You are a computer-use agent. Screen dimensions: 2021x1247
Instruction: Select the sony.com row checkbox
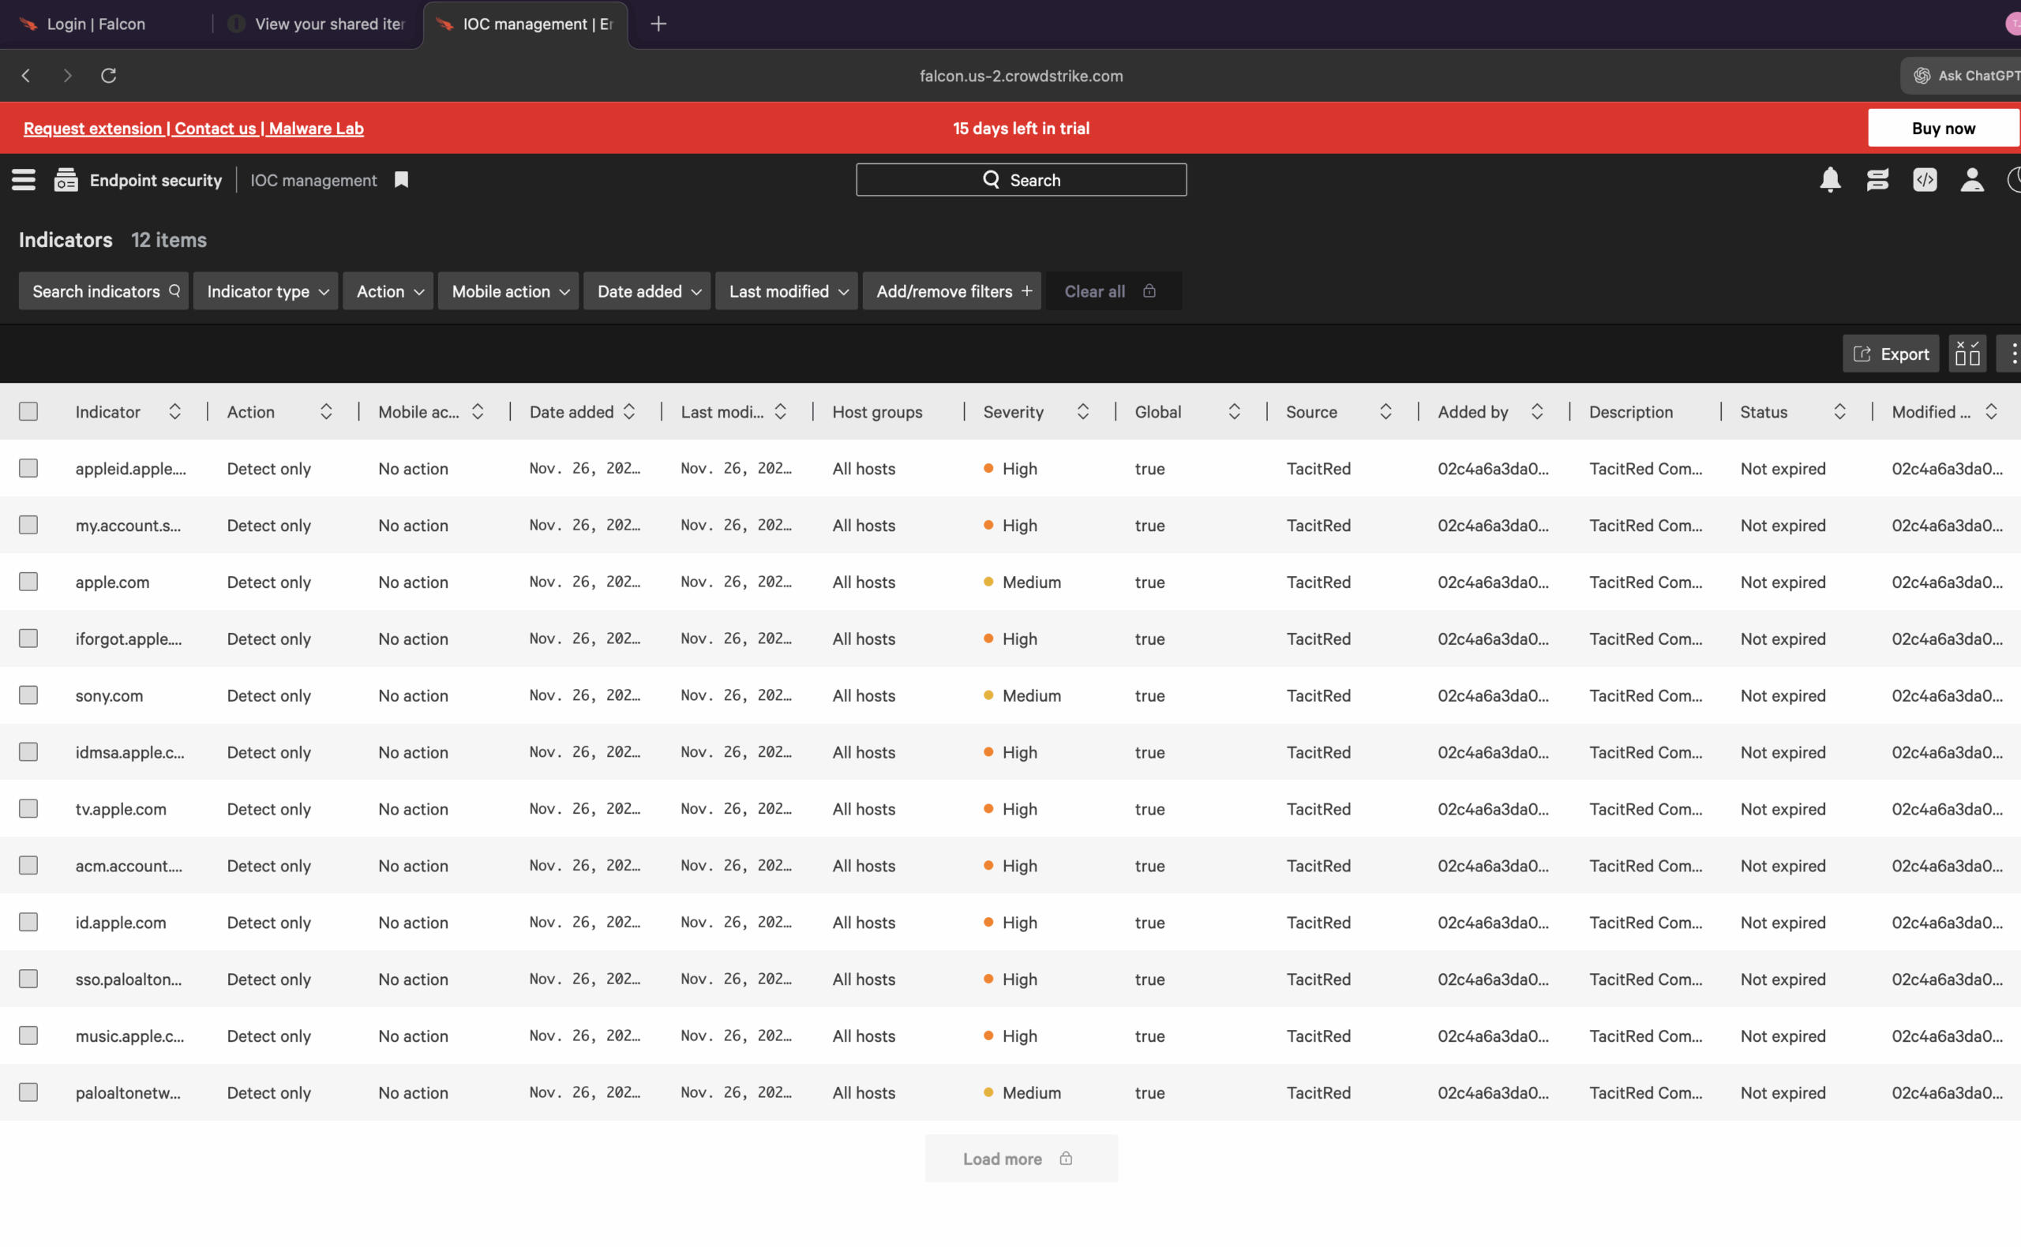point(29,695)
